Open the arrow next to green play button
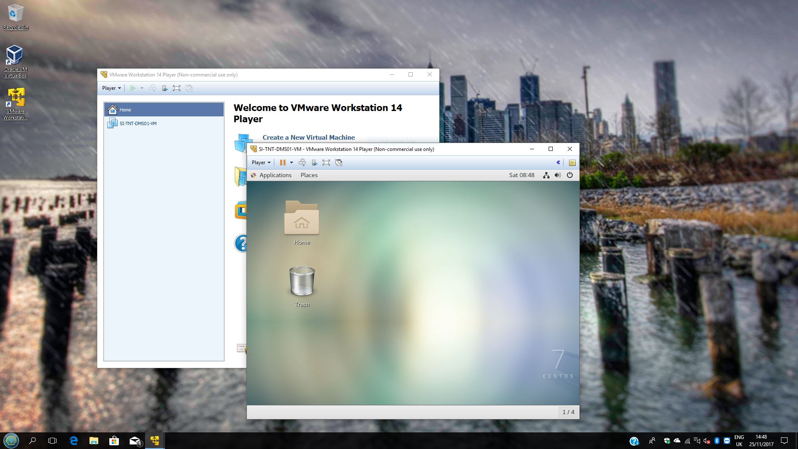Screen dimensions: 798x449 (x=142, y=88)
